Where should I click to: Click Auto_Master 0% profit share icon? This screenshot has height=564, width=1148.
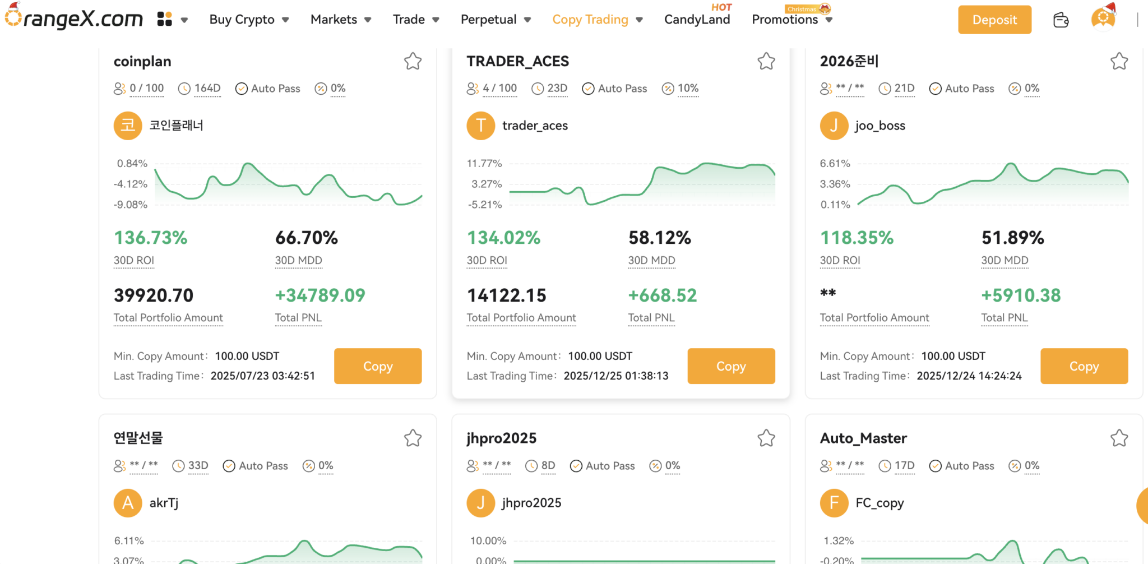click(x=1015, y=466)
